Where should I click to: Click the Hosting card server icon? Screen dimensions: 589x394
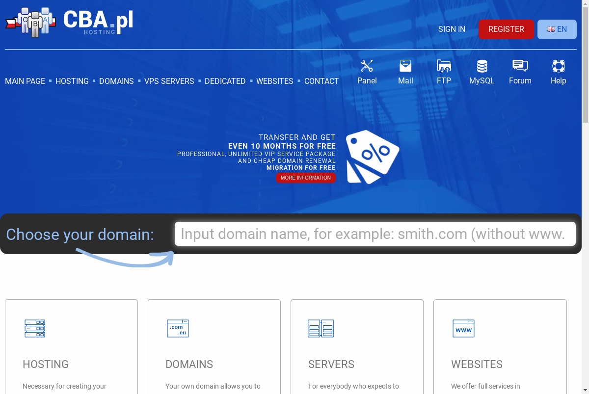[35, 328]
